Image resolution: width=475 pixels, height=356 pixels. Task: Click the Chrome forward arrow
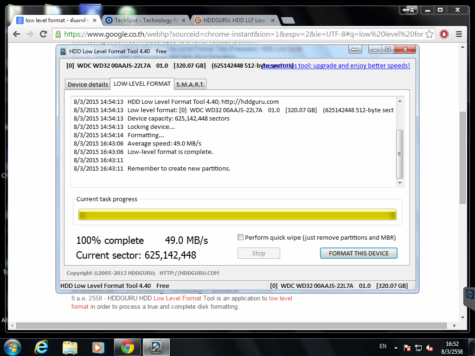30,34
